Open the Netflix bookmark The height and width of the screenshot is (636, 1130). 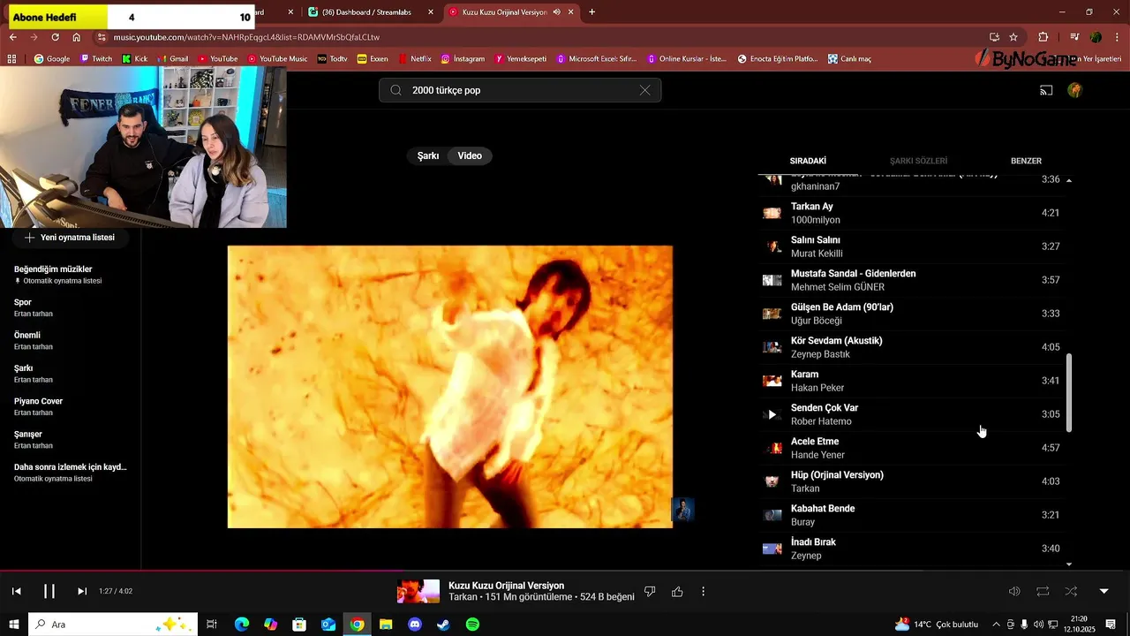[x=414, y=59]
